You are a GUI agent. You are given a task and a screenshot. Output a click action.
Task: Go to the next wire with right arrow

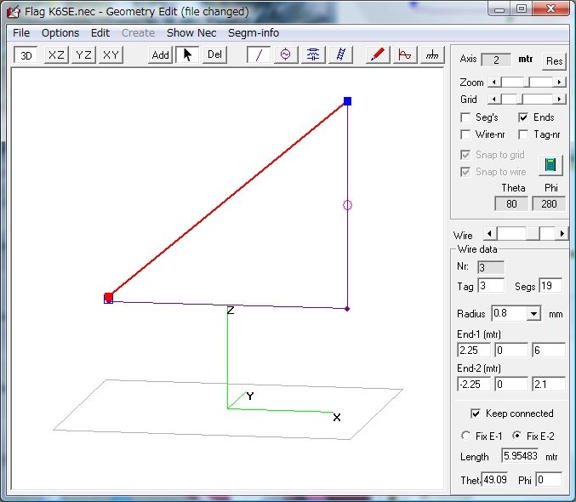coord(562,234)
